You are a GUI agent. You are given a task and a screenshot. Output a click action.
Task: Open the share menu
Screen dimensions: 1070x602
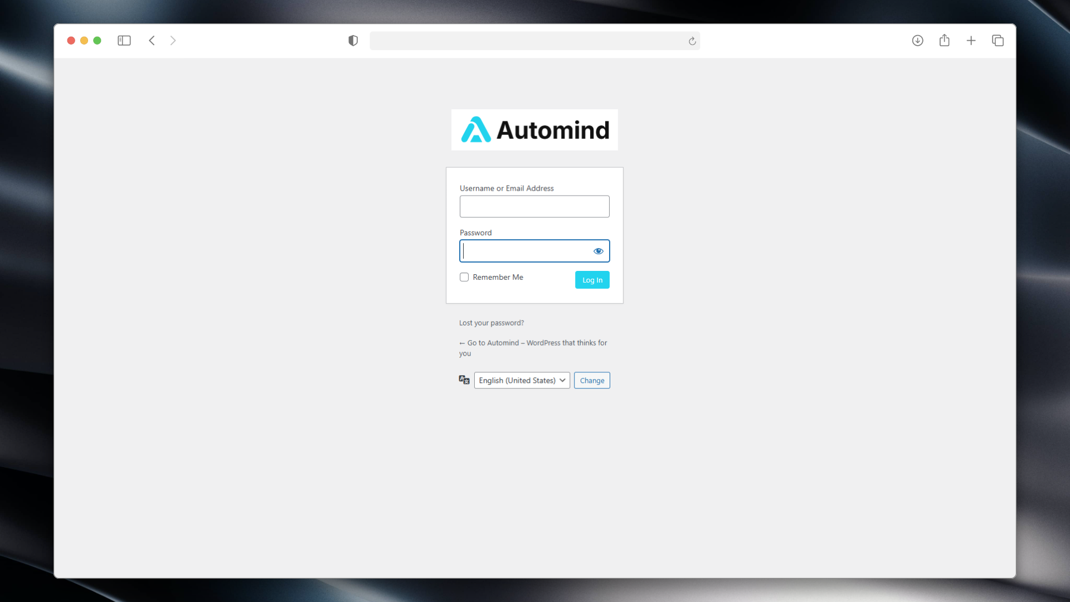(x=945, y=40)
